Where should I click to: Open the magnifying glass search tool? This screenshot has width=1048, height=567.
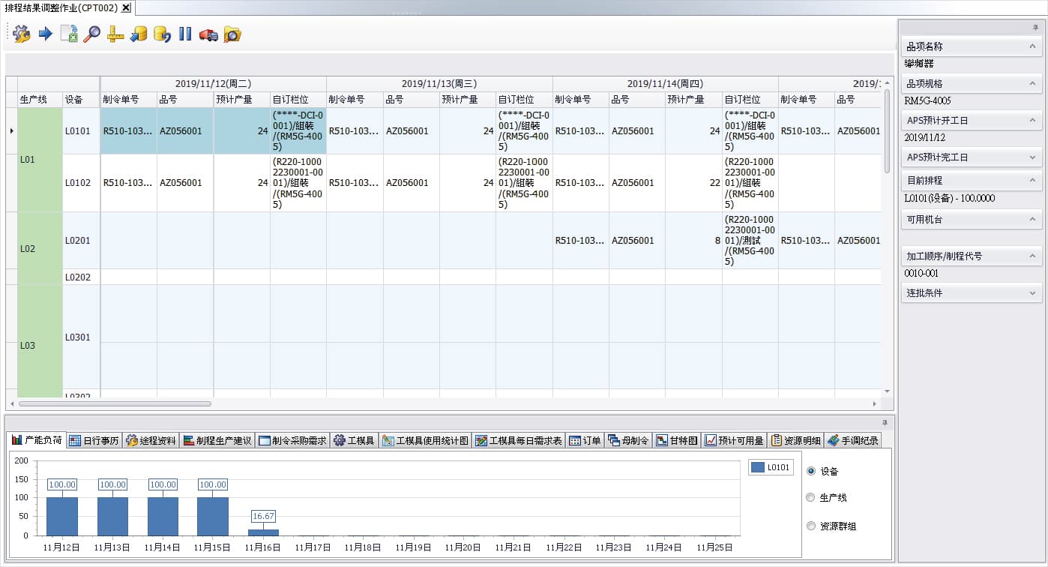click(91, 34)
